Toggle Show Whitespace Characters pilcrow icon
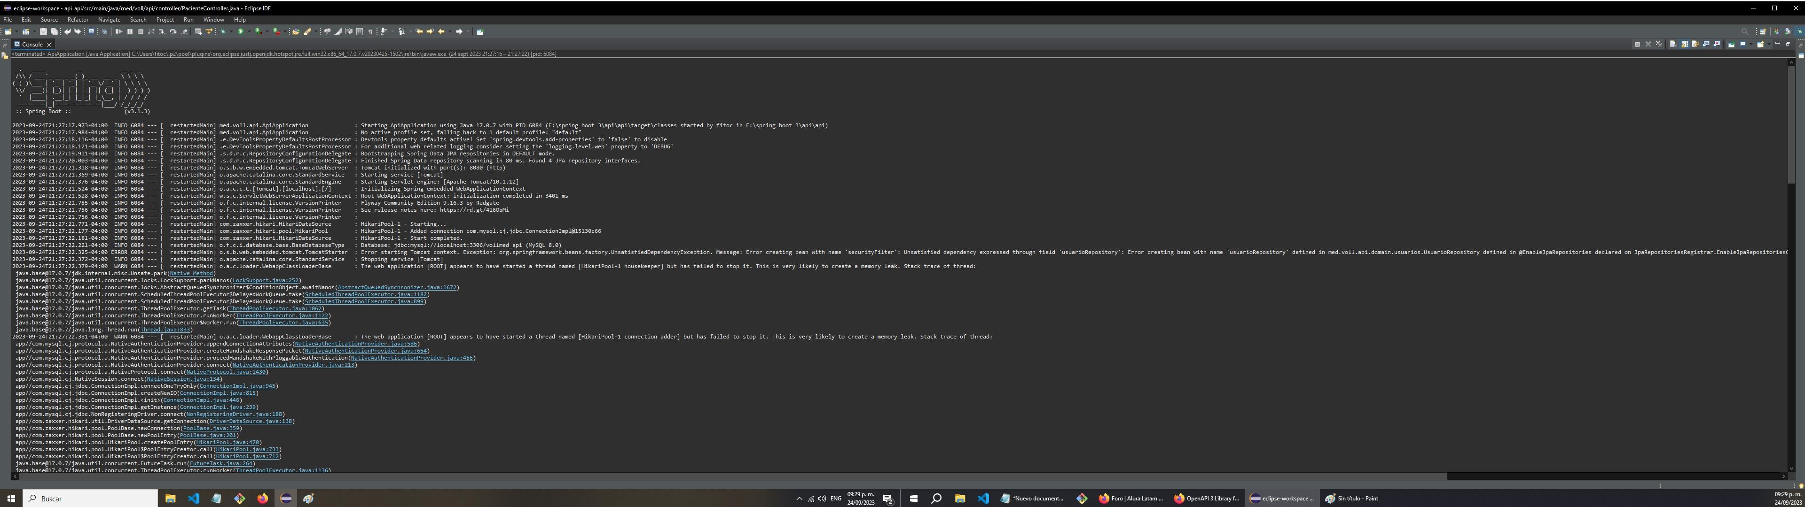 pos(371,31)
